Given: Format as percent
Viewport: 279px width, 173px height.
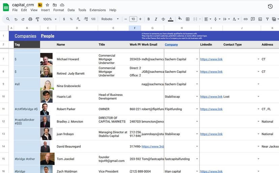Looking at the screenshot, I should pyautogui.click(x=71, y=19).
